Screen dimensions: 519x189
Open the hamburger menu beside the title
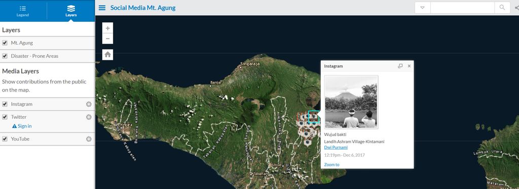[102, 8]
